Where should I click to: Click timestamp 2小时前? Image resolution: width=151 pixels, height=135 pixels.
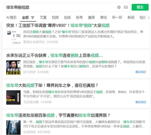43,72
